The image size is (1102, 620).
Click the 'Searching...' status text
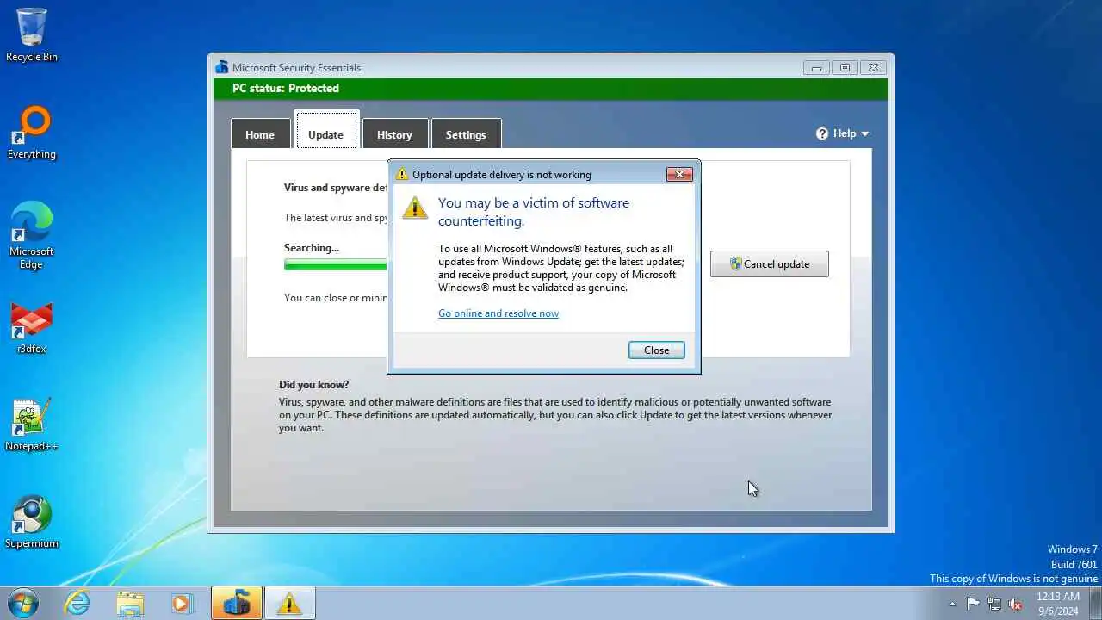coord(312,248)
